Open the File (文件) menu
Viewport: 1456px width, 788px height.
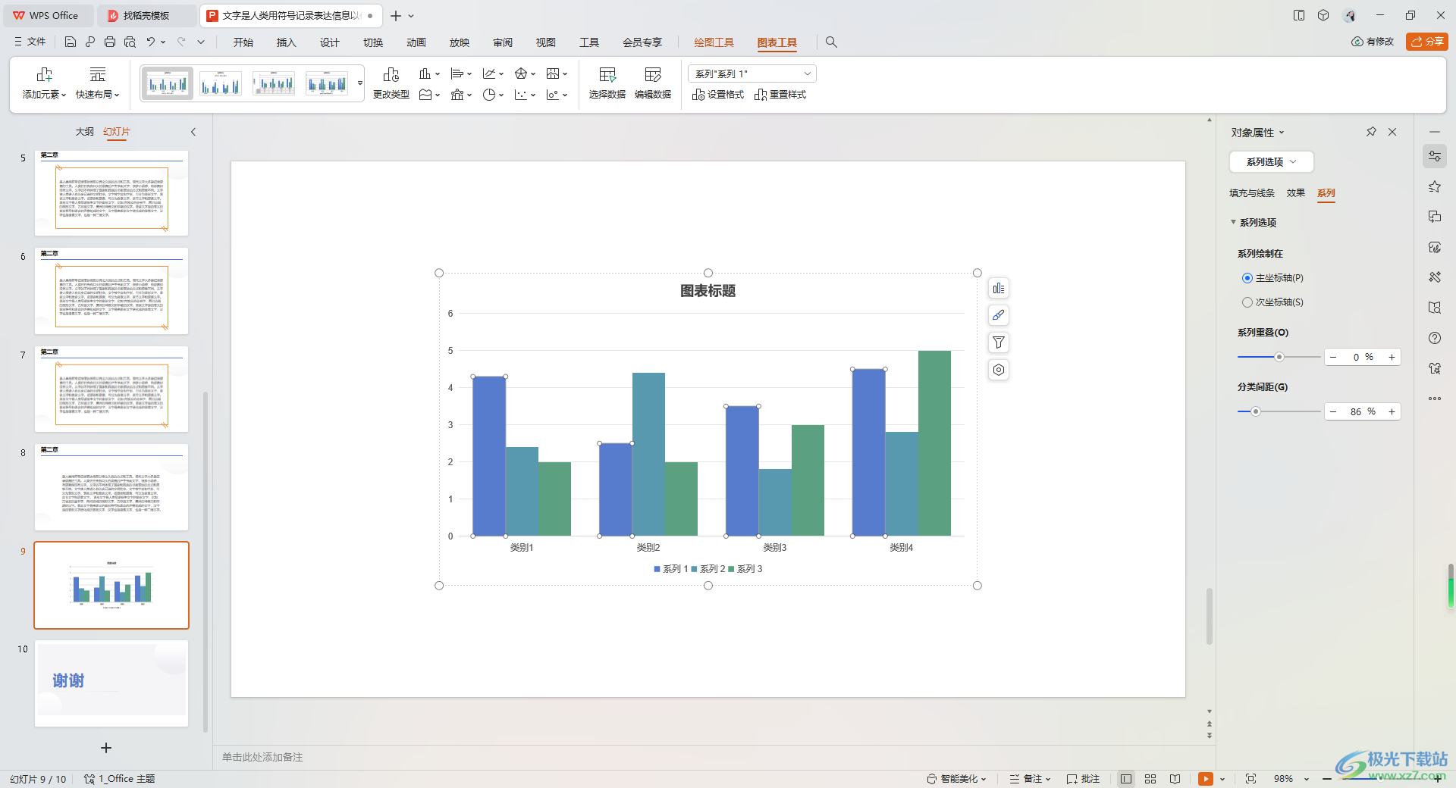(30, 42)
